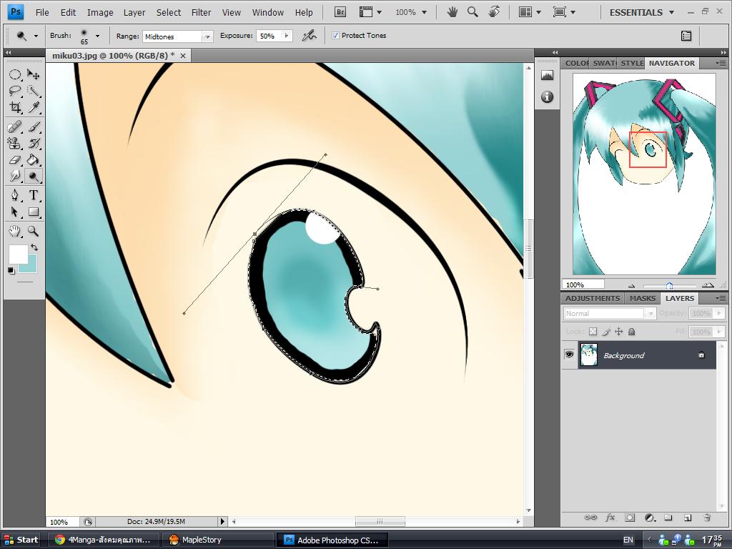The height and width of the screenshot is (549, 732).
Task: Select the Paint Bucket tool
Action: (33, 159)
